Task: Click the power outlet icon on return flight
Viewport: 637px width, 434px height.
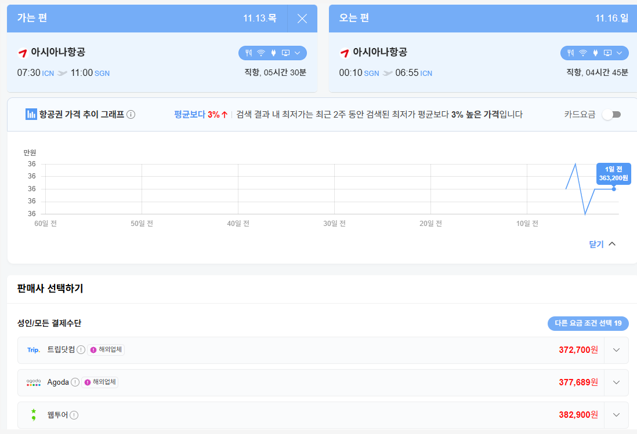Action: (595, 53)
